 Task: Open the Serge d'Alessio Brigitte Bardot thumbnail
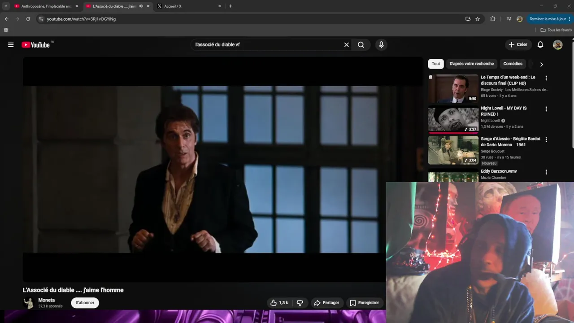pyautogui.click(x=453, y=151)
